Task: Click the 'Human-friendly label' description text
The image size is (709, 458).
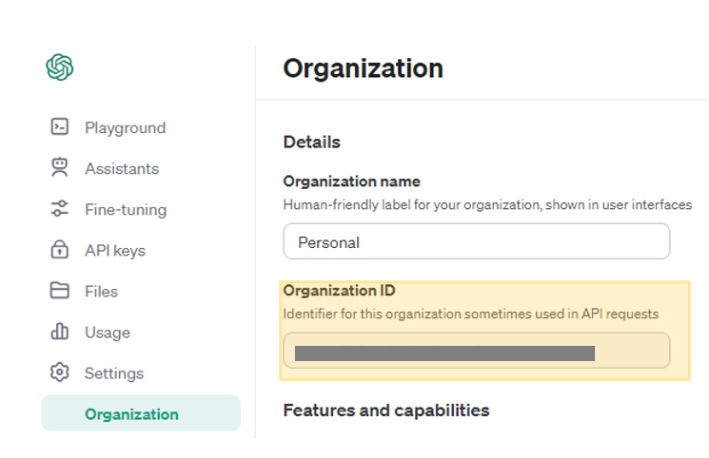Action: pos(487,205)
